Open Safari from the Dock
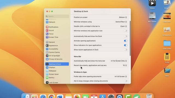Viewport: 175px width, 98px height. click(43, 96)
